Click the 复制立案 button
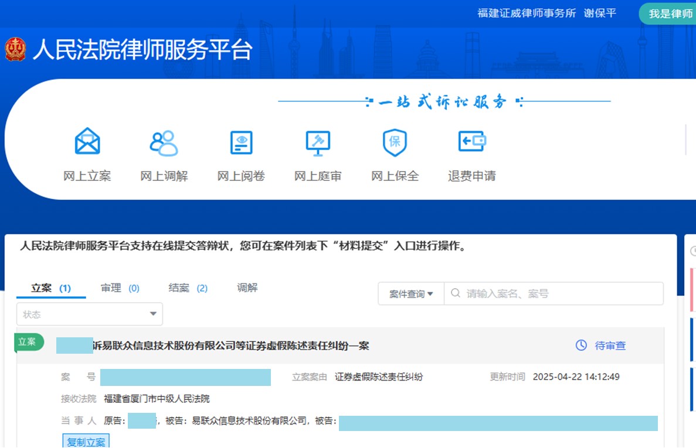The height and width of the screenshot is (448, 696). coord(86,442)
